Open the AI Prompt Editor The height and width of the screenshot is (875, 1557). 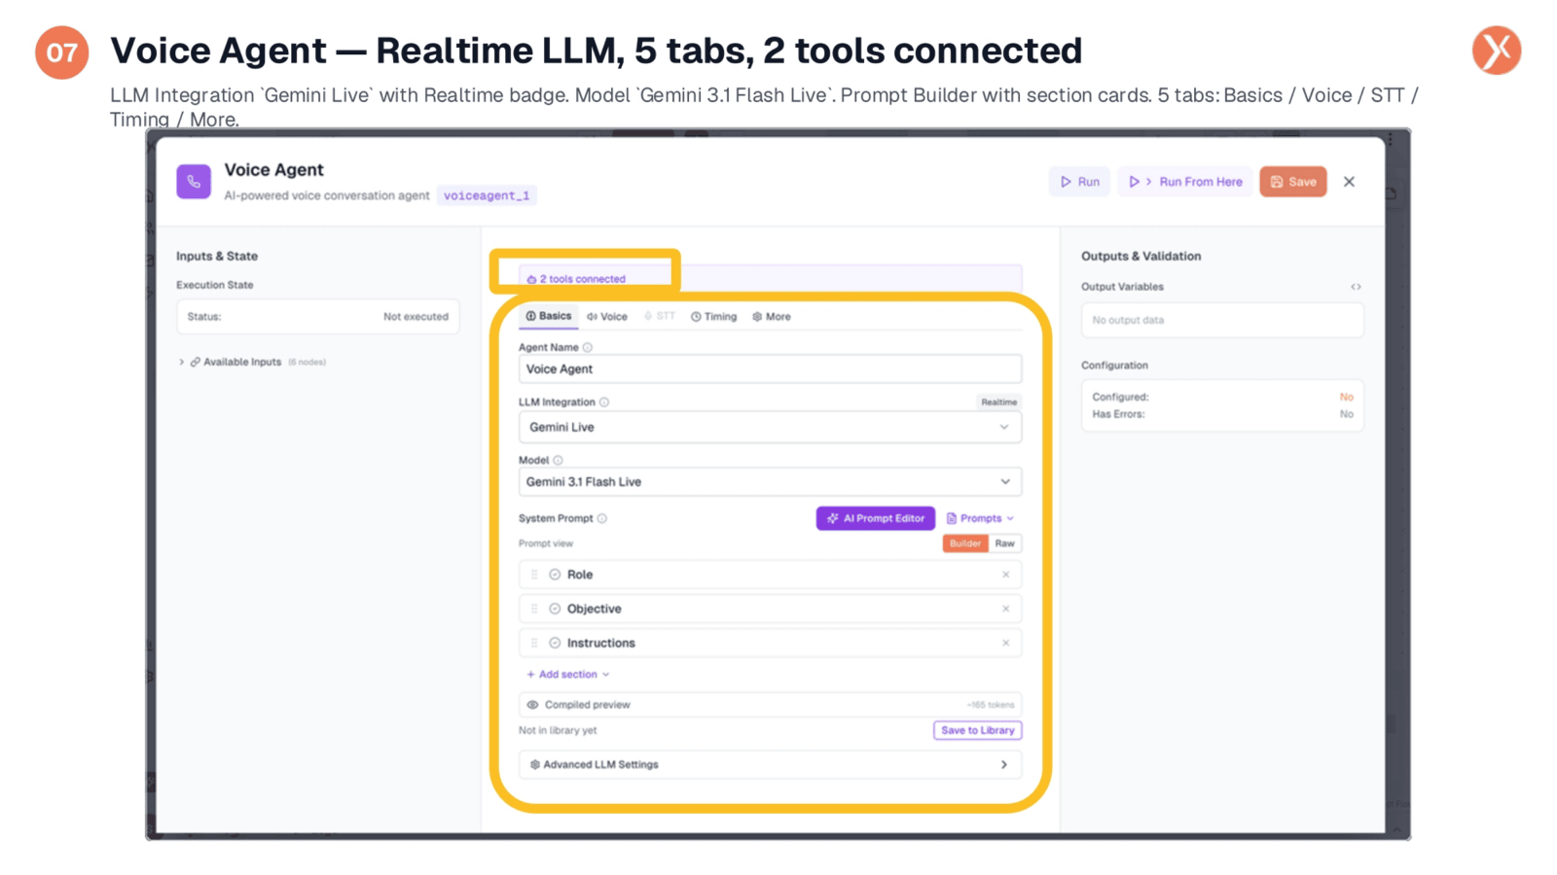[876, 518]
